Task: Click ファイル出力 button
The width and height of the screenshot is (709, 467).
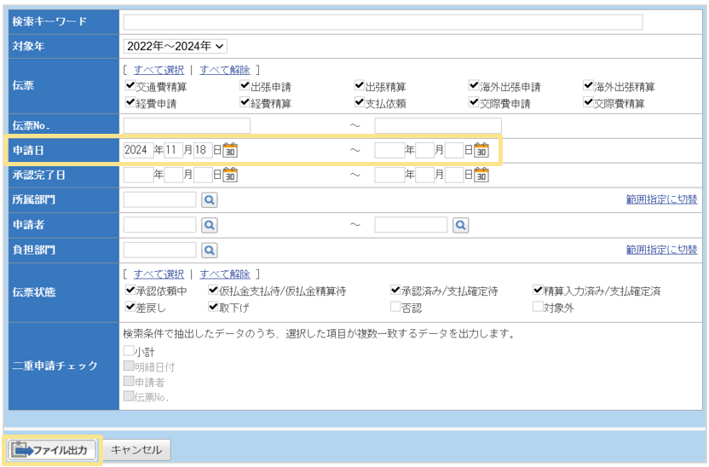Action: (52, 450)
